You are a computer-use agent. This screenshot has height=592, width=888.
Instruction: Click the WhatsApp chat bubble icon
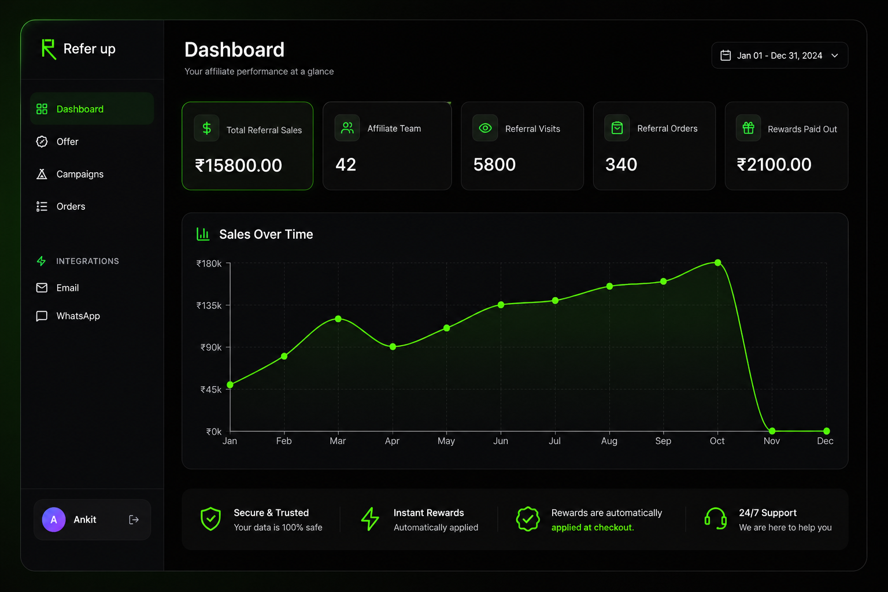42,316
